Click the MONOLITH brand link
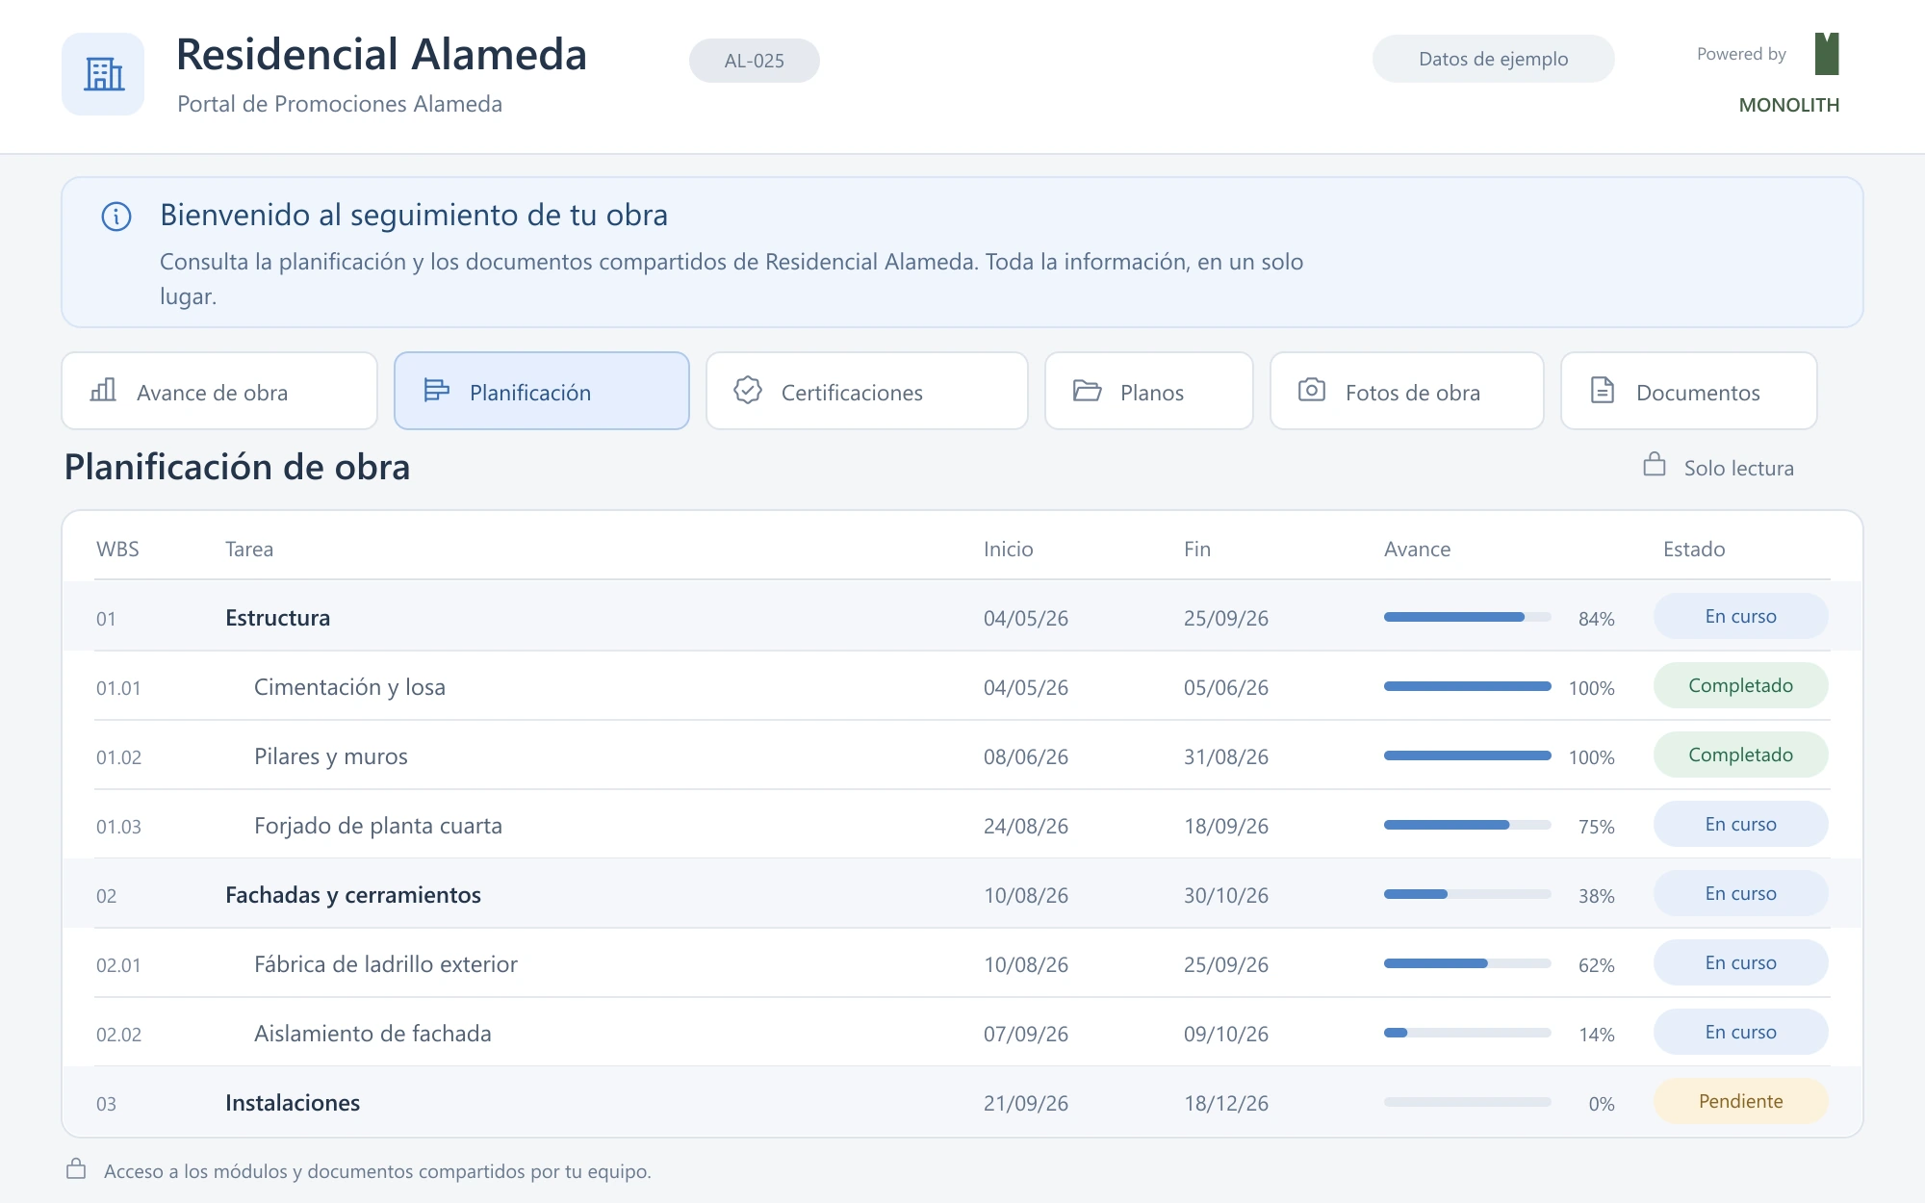The image size is (1925, 1203). 1788,105
